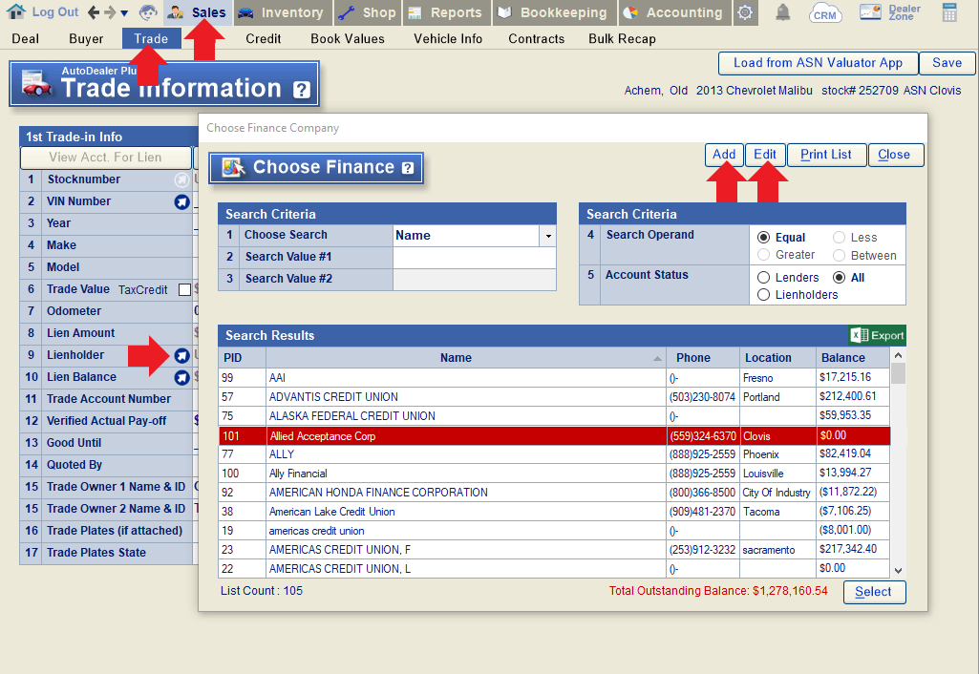Open the settings gear icon
979x674 pixels.
pyautogui.click(x=744, y=12)
